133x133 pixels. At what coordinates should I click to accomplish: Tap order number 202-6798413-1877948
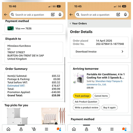coord(110,44)
